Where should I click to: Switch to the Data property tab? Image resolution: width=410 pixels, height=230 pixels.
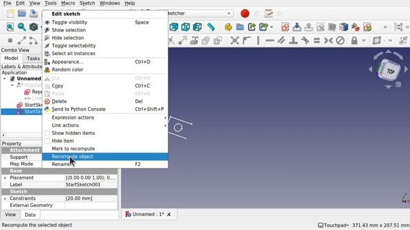(x=30, y=215)
